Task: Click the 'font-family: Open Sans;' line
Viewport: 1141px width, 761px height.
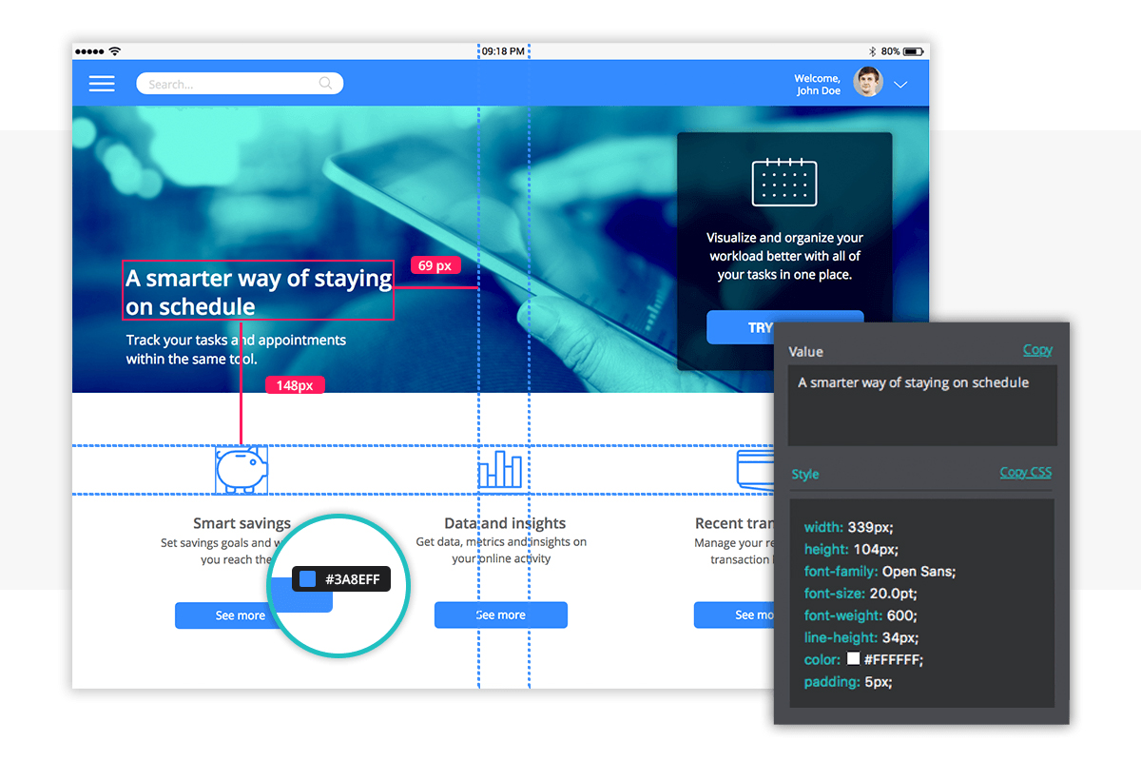Action: point(880,572)
